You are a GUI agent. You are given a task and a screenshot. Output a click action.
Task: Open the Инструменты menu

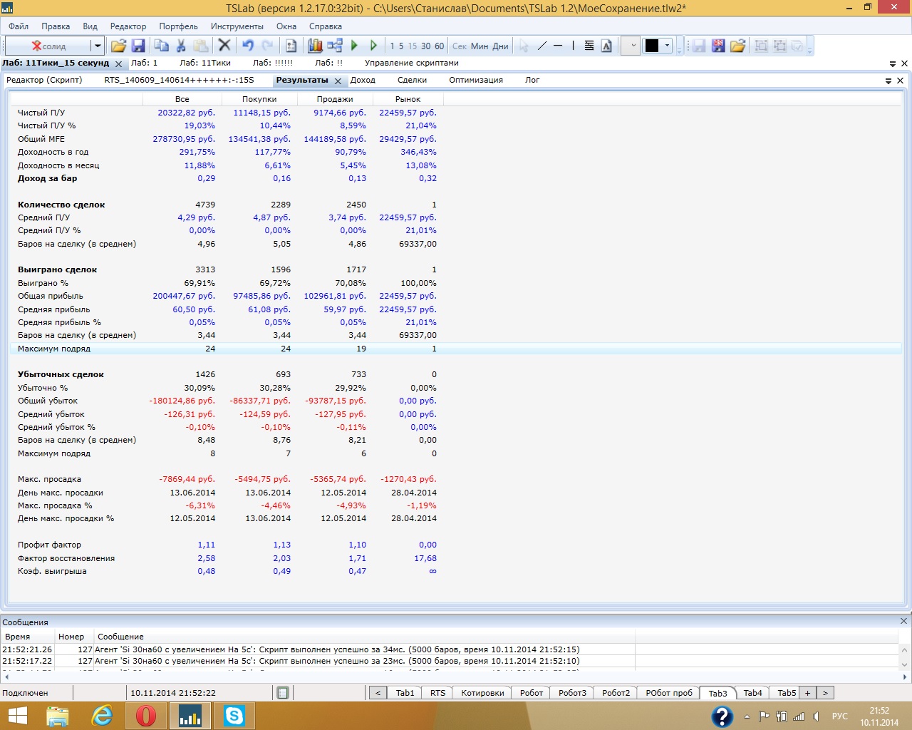237,26
